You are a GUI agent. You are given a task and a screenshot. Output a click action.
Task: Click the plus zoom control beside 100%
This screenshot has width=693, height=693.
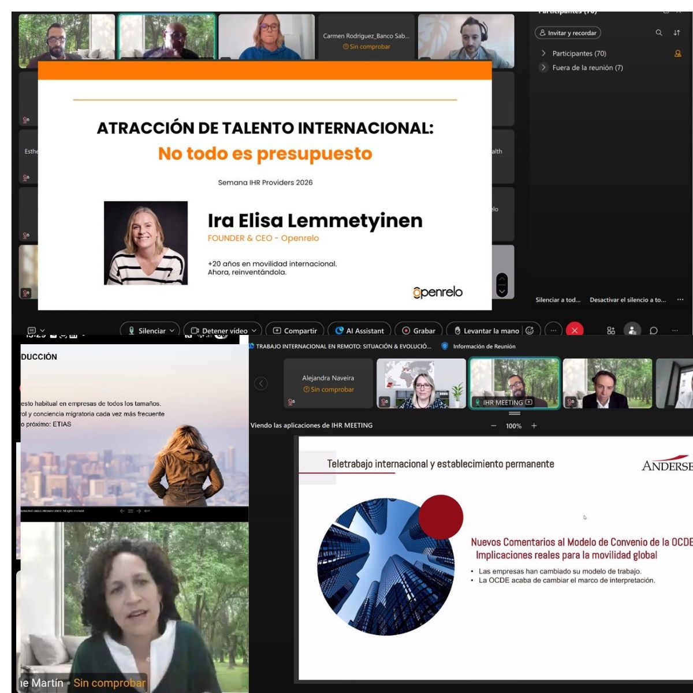click(534, 426)
